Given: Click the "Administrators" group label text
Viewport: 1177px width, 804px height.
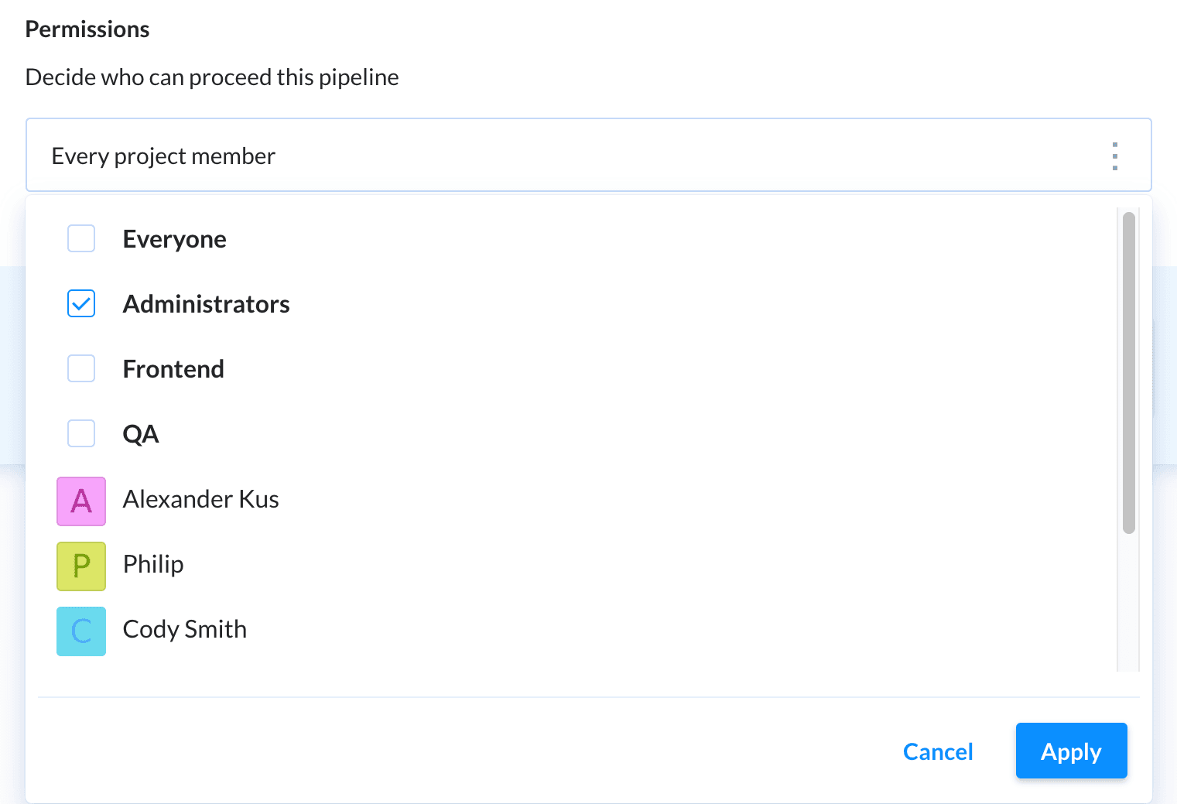Looking at the screenshot, I should [207, 304].
